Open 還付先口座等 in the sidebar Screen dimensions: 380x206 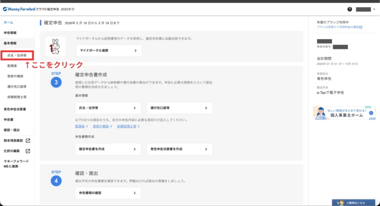[x=17, y=86]
